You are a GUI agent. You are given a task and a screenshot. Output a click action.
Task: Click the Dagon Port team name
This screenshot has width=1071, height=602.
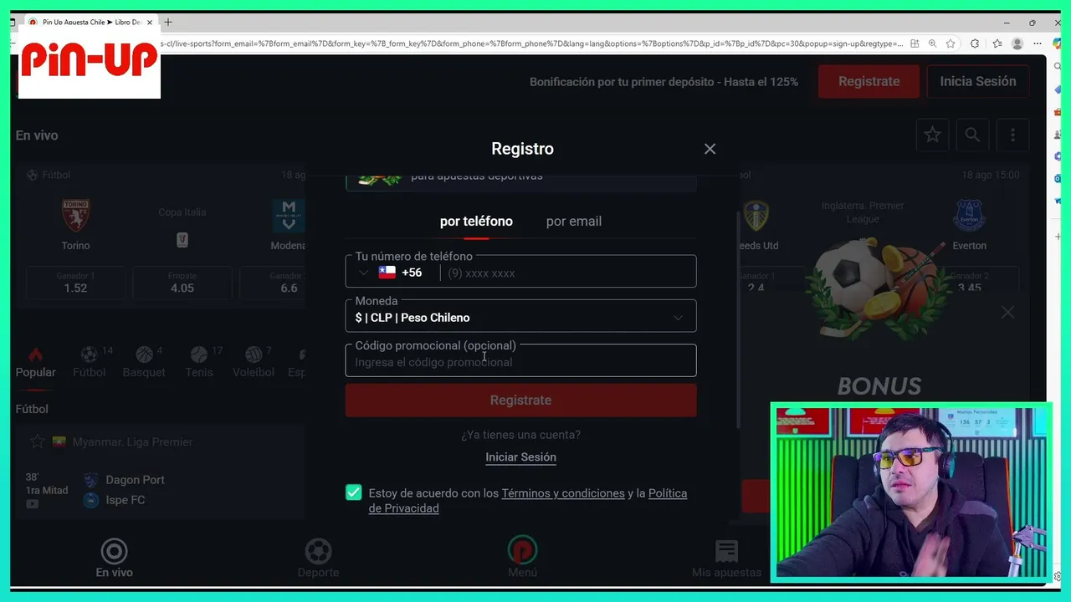tap(135, 480)
